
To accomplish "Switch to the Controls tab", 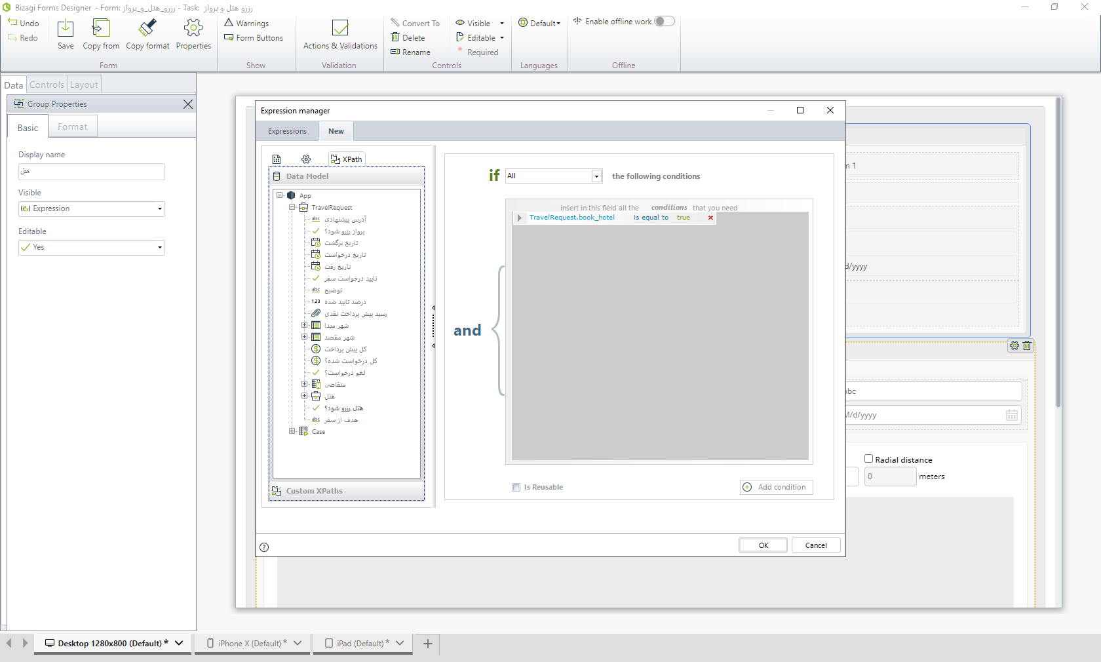I will [47, 85].
